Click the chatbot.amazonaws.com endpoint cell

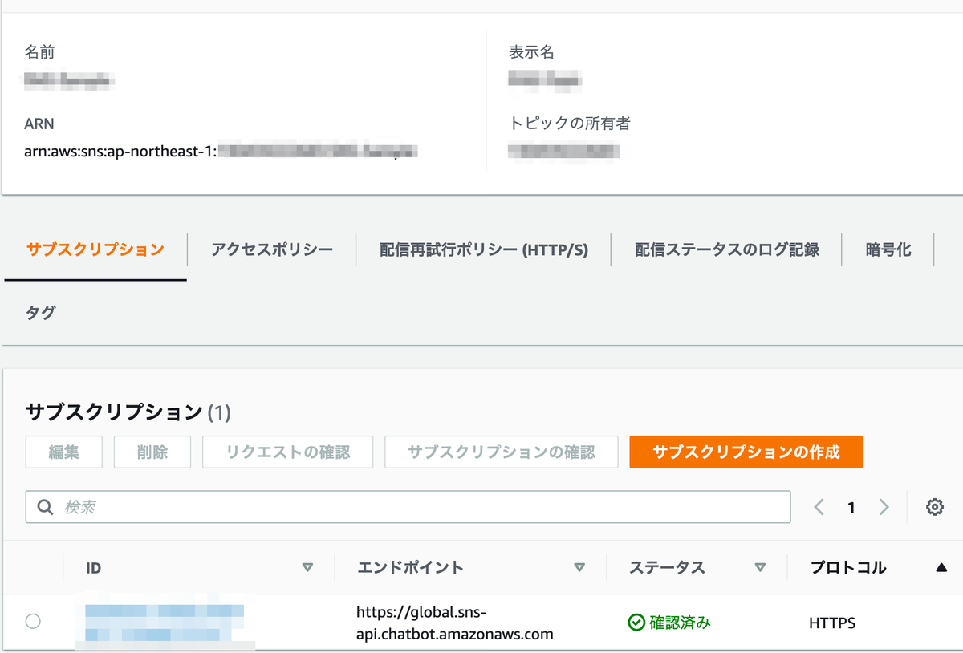point(455,623)
